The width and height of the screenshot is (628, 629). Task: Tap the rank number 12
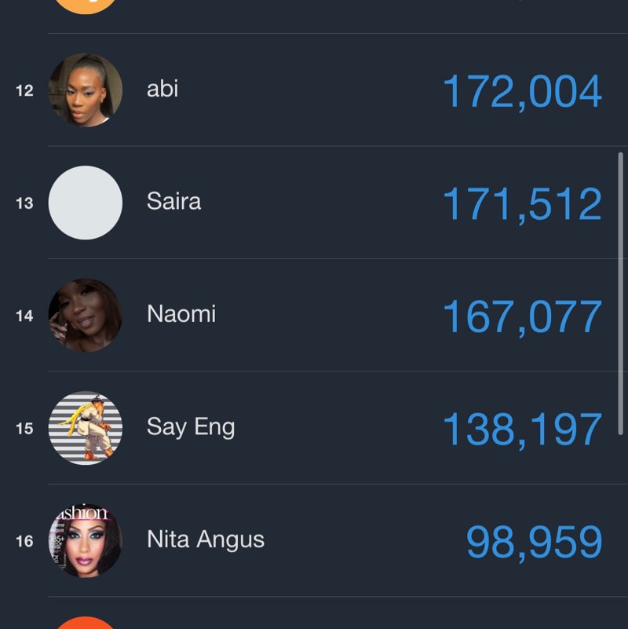(24, 91)
